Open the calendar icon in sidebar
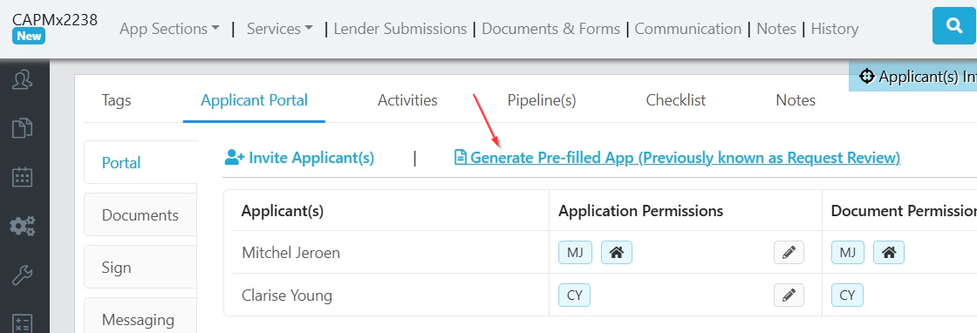Viewport: 977px width, 333px height. click(x=23, y=177)
